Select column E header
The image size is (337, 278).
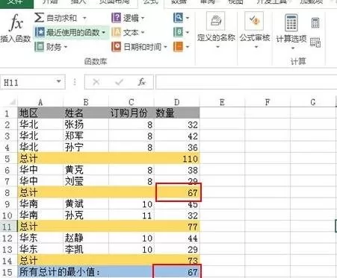pos(222,102)
